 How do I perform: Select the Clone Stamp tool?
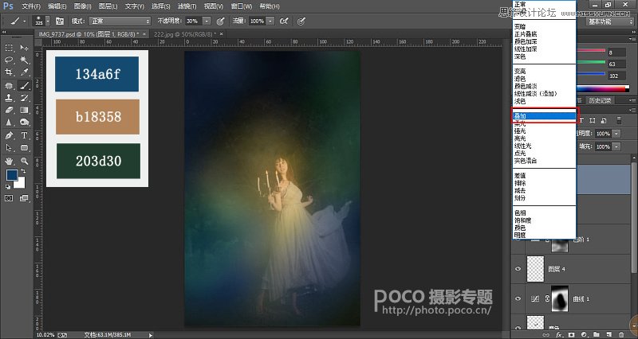click(9, 98)
